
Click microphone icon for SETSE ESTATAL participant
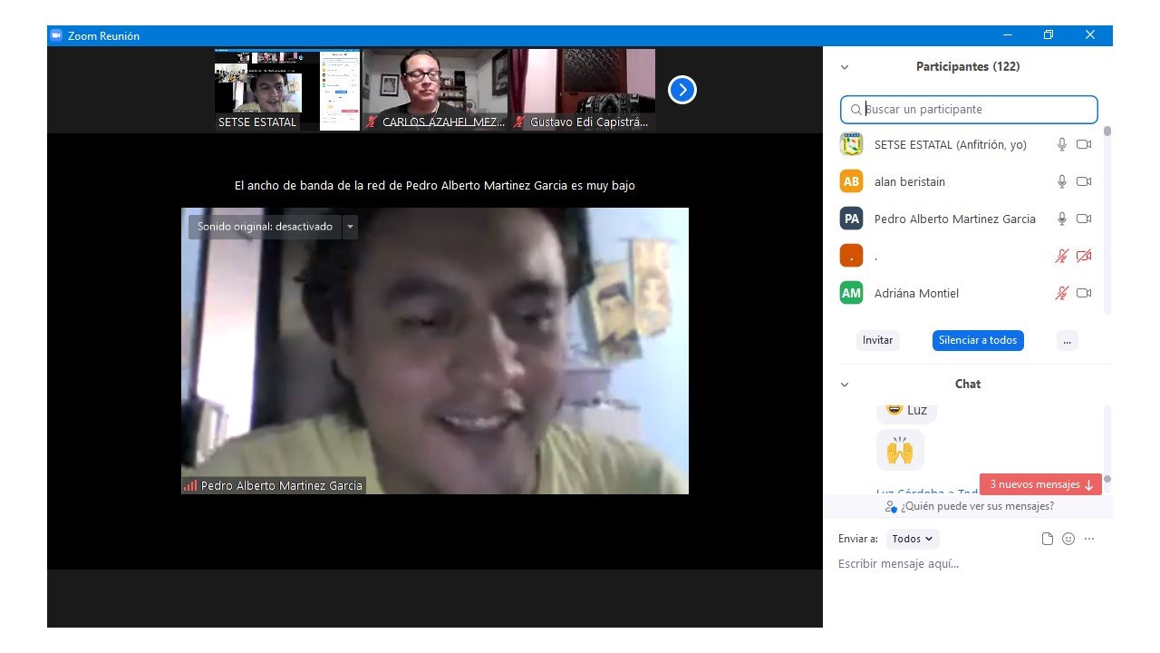[x=1062, y=144]
